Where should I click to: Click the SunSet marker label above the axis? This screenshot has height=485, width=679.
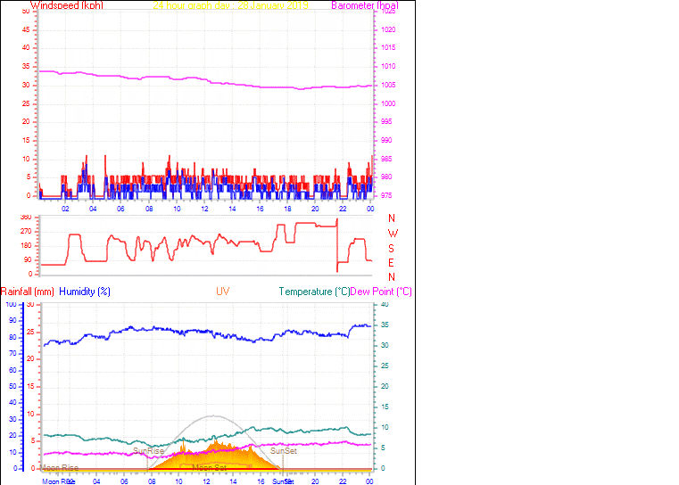pyautogui.click(x=284, y=451)
